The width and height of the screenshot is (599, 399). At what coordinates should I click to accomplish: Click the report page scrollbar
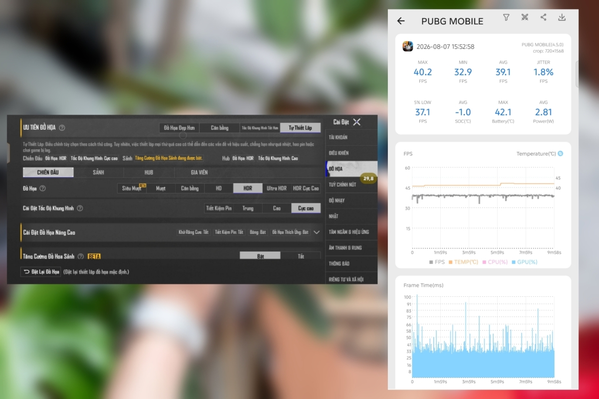577,74
